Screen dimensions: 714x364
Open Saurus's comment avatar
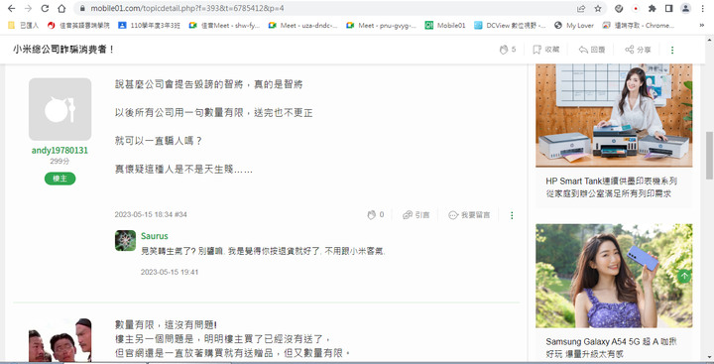125,241
